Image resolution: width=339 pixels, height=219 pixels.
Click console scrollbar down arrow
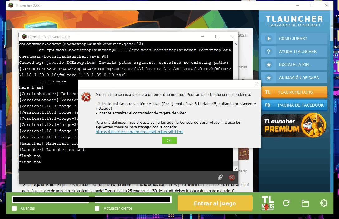coord(236,169)
